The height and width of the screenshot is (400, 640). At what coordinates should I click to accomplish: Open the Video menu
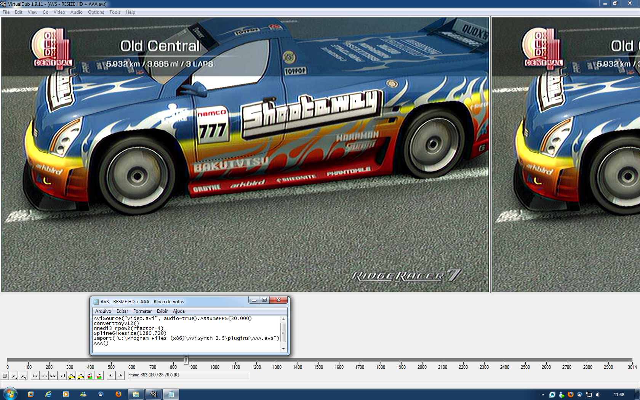(x=59, y=12)
